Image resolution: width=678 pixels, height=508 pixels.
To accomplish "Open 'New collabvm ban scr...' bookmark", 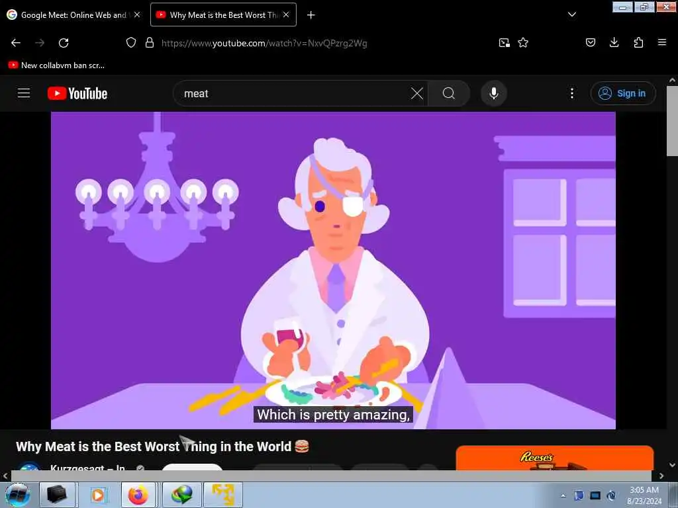I will click(56, 65).
